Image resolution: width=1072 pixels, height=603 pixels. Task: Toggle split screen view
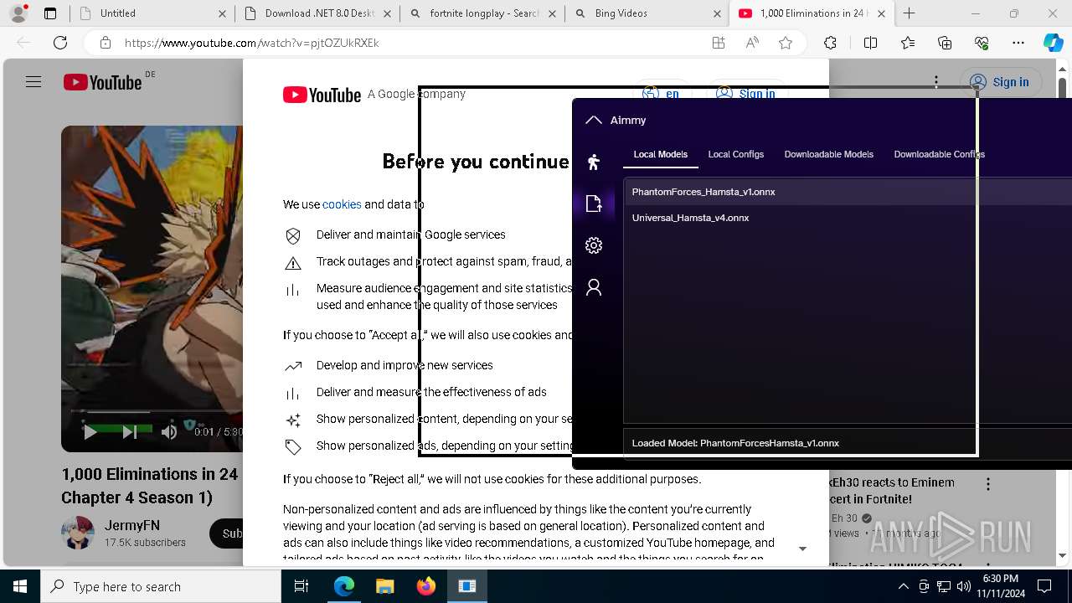coord(870,43)
